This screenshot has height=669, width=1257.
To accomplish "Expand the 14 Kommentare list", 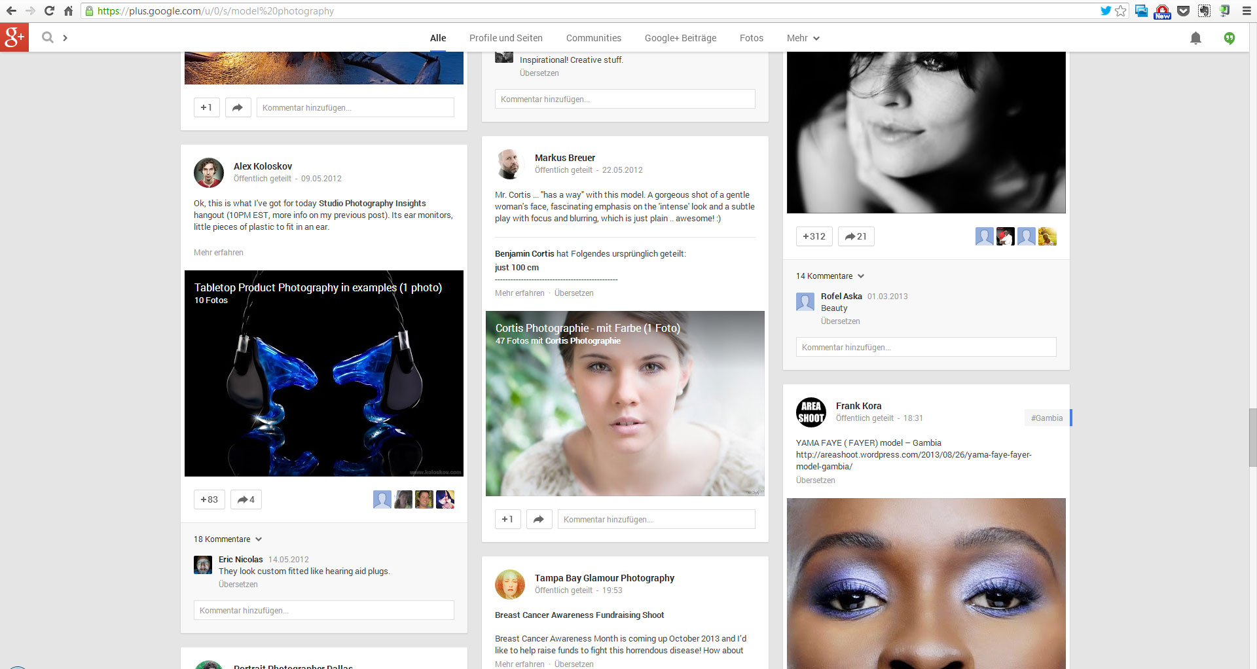I will [829, 276].
